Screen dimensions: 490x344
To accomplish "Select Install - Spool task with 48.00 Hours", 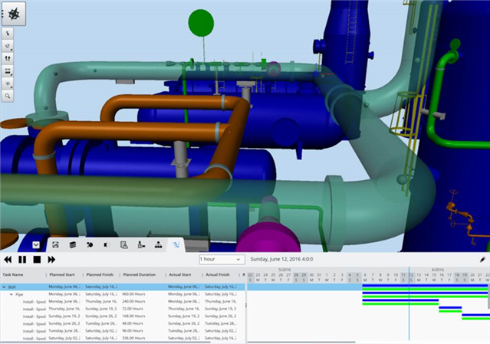I will [x=123, y=323].
